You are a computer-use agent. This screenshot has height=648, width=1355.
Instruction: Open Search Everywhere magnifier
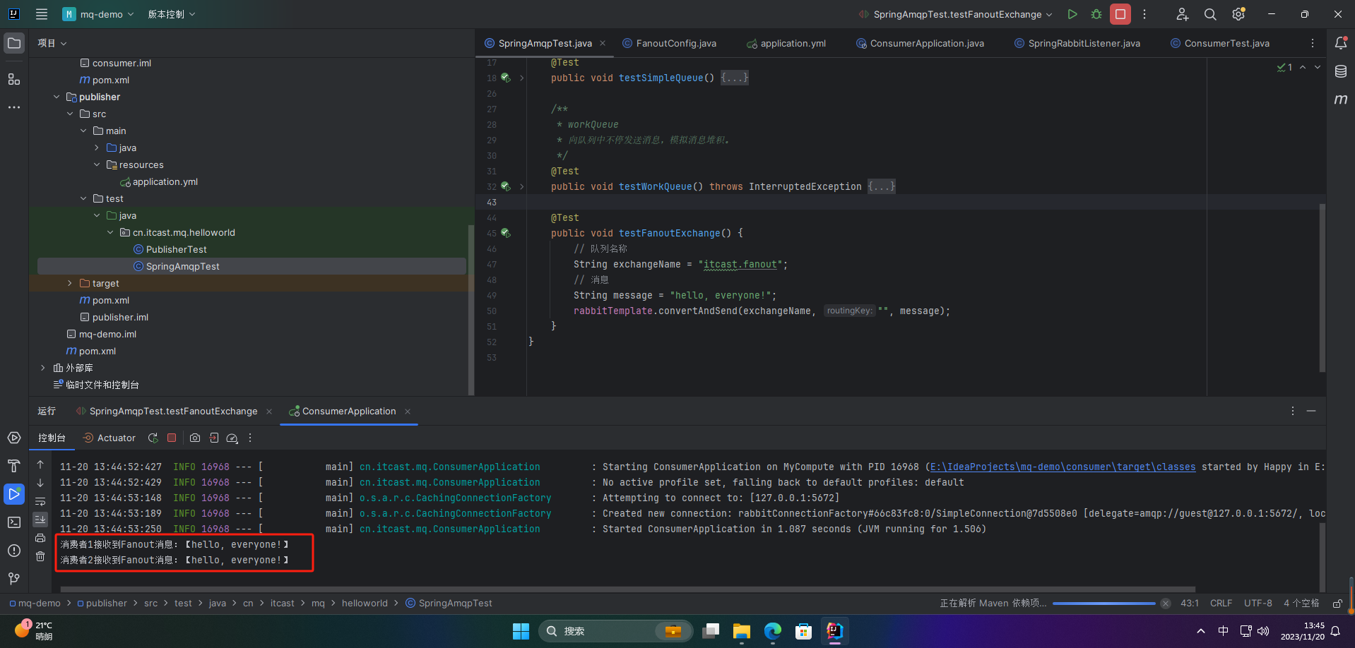pos(1210,14)
